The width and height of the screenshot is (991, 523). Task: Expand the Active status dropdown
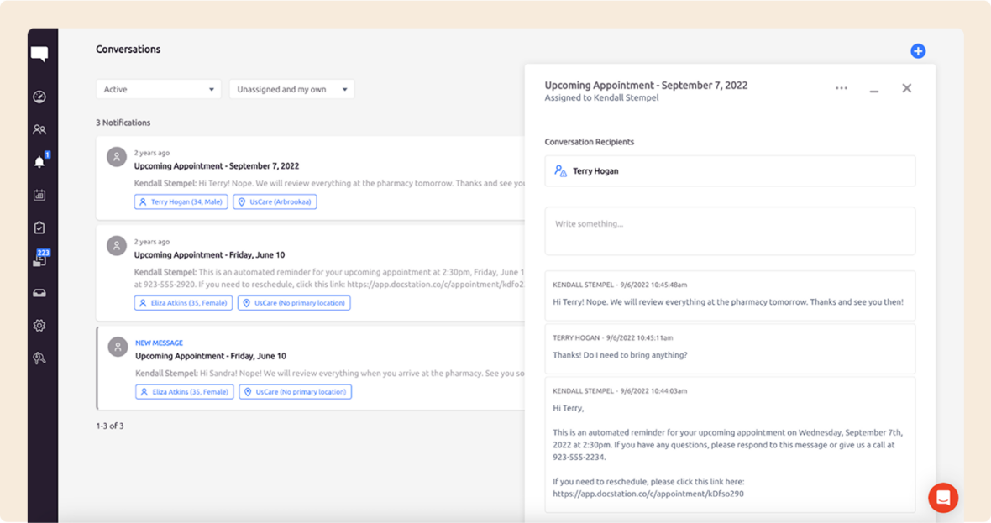(158, 89)
